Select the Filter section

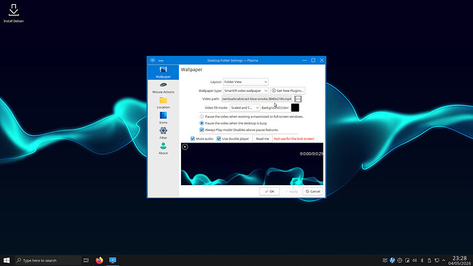pos(163,133)
